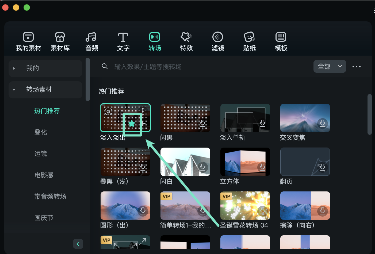Viewport: 375px width, 254px height.
Task: Click the find-similar search icon on 淡入淡出
Action: pyautogui.click(x=108, y=112)
